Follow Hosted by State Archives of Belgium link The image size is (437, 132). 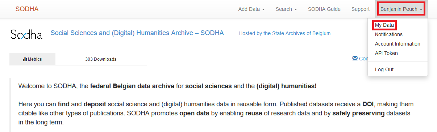tap(285, 33)
